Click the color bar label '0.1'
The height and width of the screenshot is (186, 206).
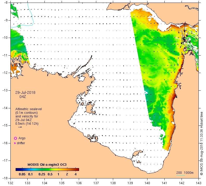coord(30,174)
